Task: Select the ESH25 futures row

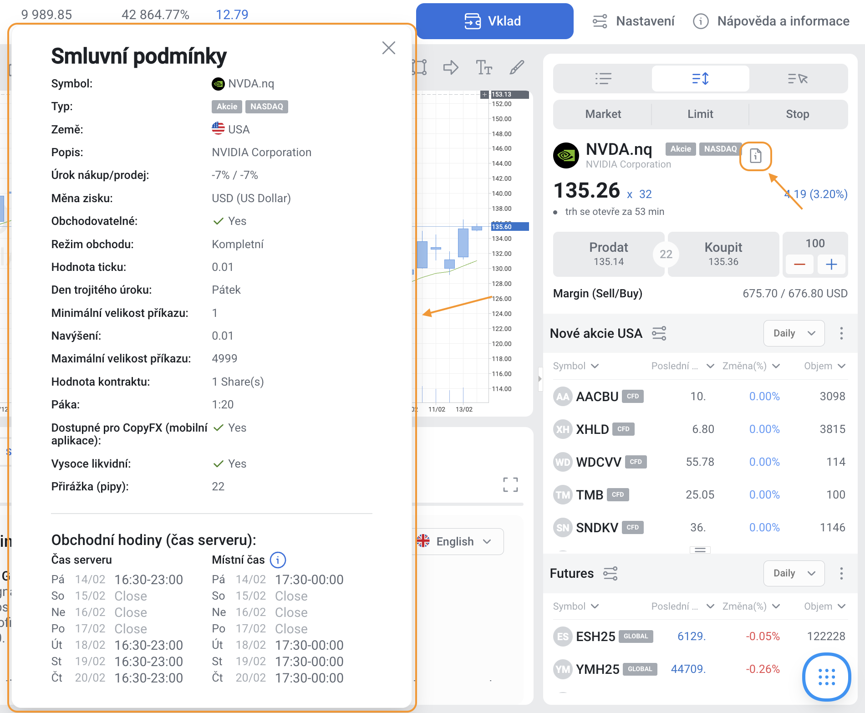Action: [x=700, y=636]
